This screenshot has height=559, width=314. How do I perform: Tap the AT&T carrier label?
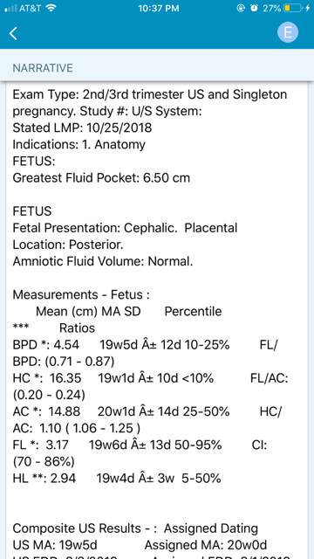(x=31, y=8)
